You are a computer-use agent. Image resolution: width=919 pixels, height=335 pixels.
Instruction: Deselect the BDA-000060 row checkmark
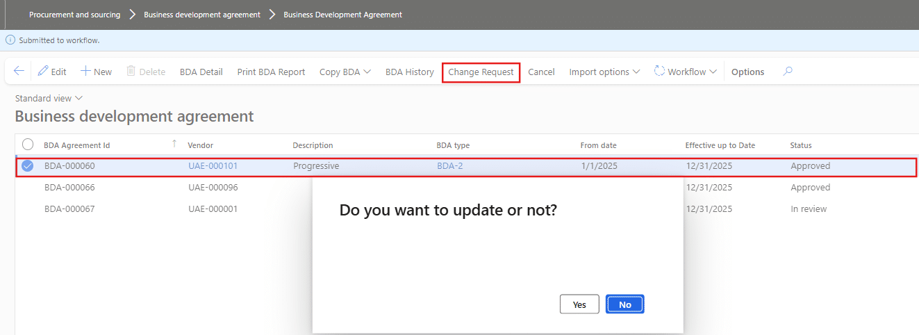point(28,166)
